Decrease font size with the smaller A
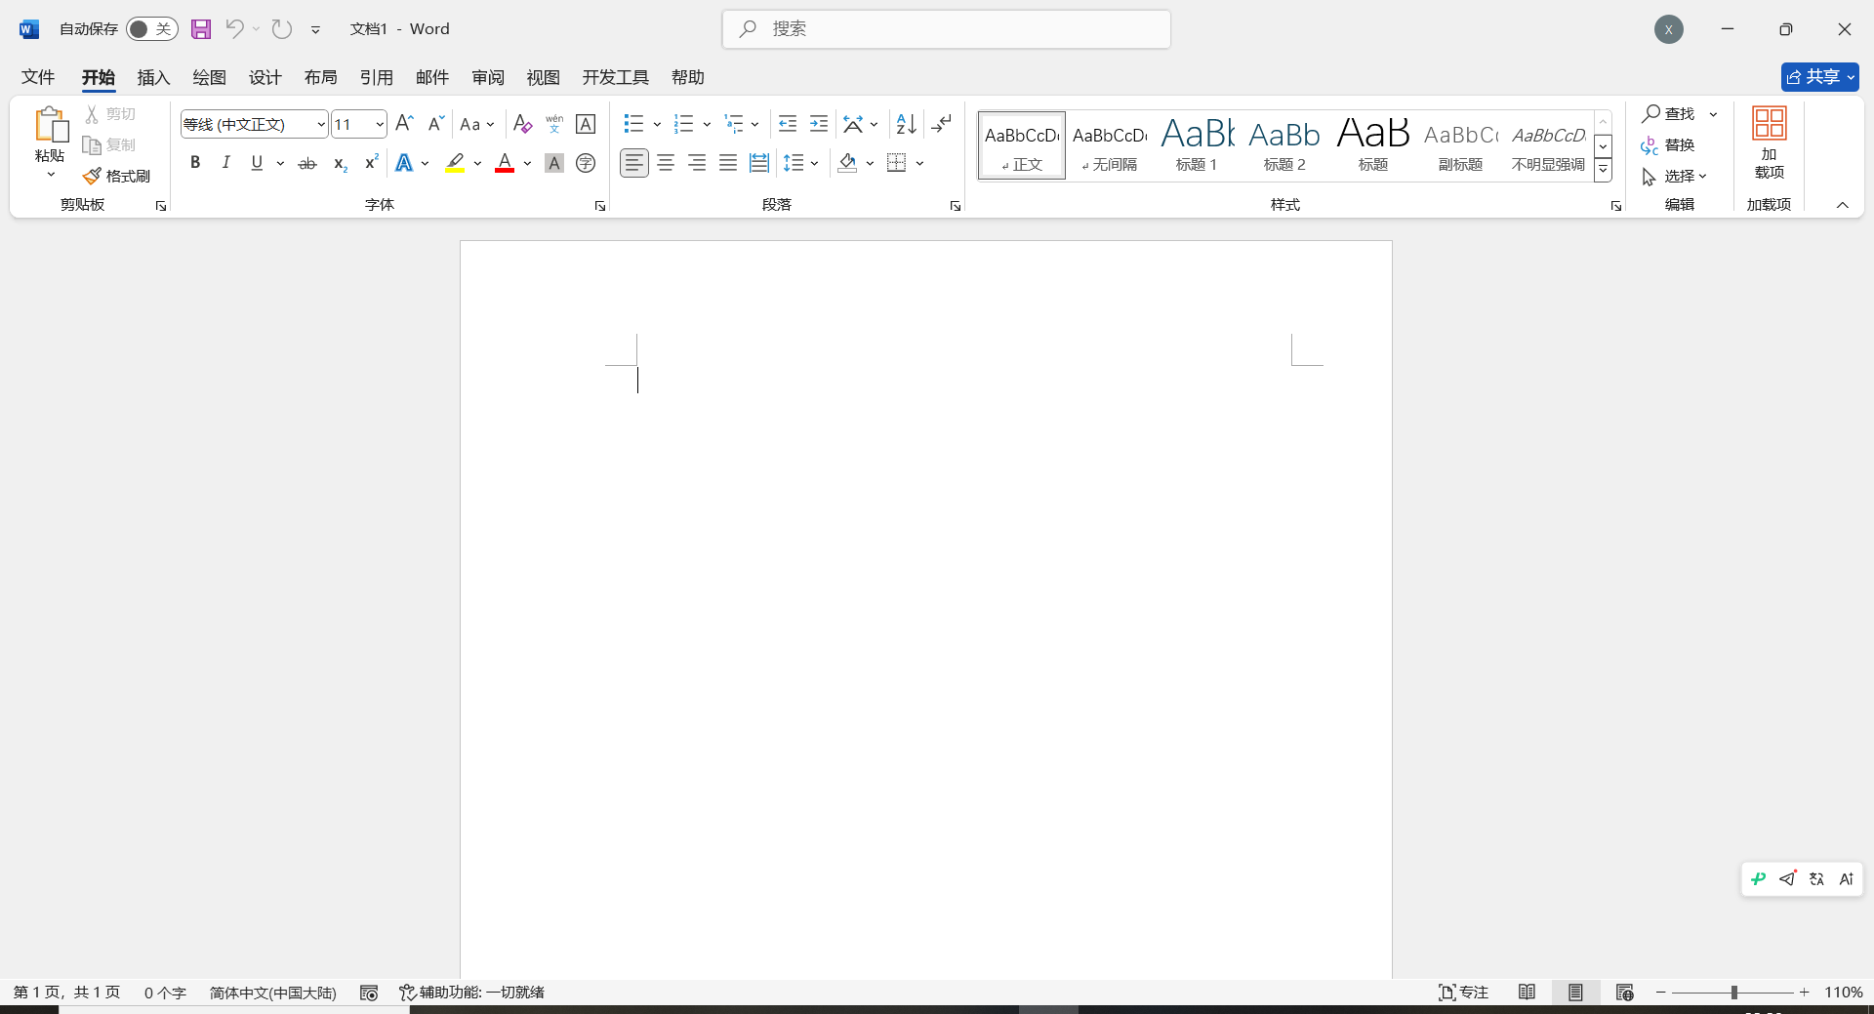 (435, 124)
